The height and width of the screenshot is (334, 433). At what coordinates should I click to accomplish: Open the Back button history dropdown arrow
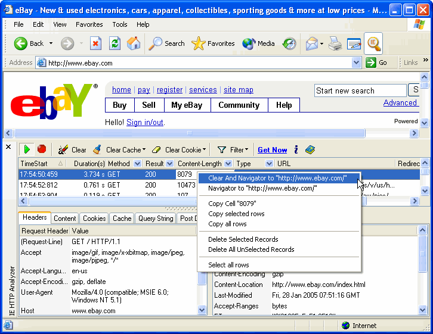point(51,43)
